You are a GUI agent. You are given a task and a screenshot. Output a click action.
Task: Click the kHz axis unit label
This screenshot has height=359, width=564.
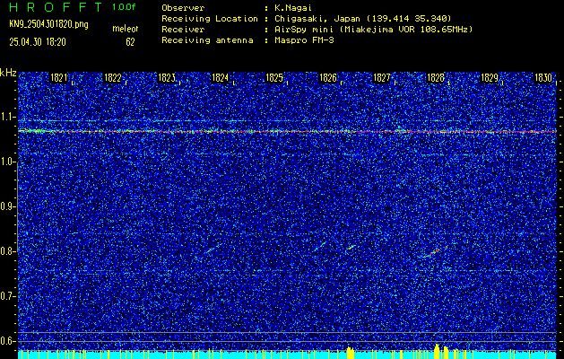8,73
